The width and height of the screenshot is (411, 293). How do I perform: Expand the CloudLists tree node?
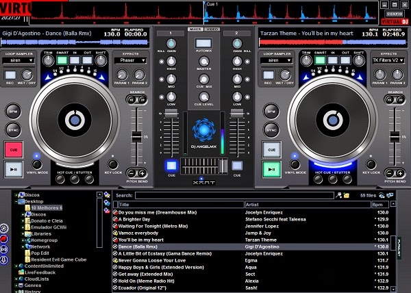tap(16, 279)
